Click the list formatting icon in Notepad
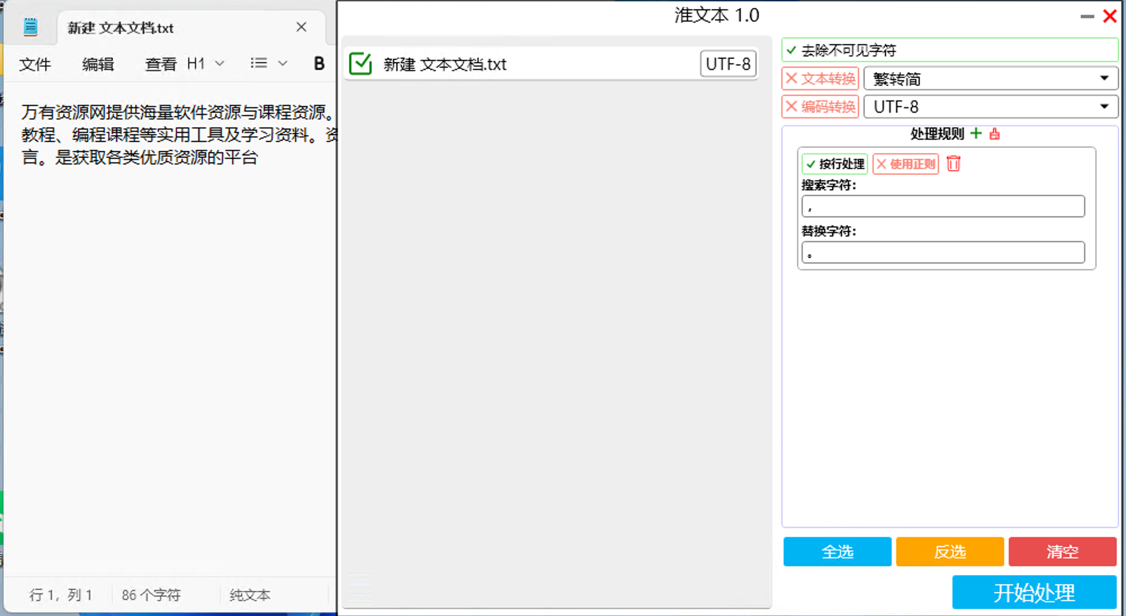Viewport: 1126px width, 616px height. (259, 63)
